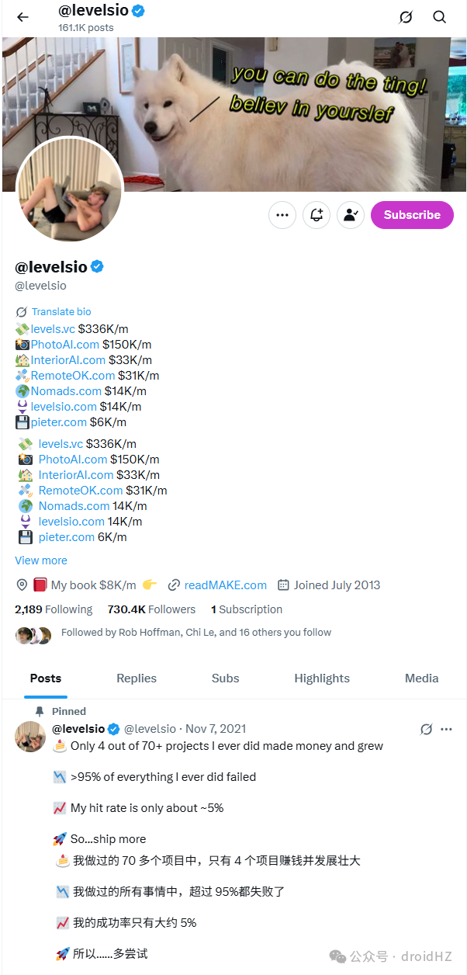
Task: Switch to the Highlights tab
Action: point(322,678)
